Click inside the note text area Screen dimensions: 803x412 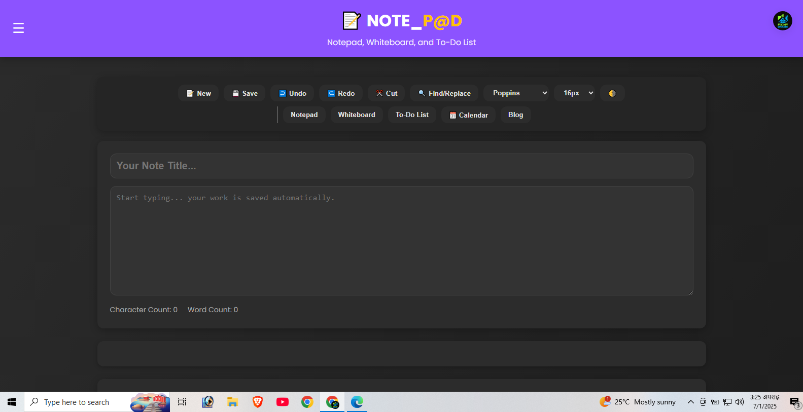click(401, 241)
